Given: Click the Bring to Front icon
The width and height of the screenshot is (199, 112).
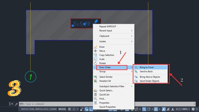Looking at the screenshot, I should (136, 67).
